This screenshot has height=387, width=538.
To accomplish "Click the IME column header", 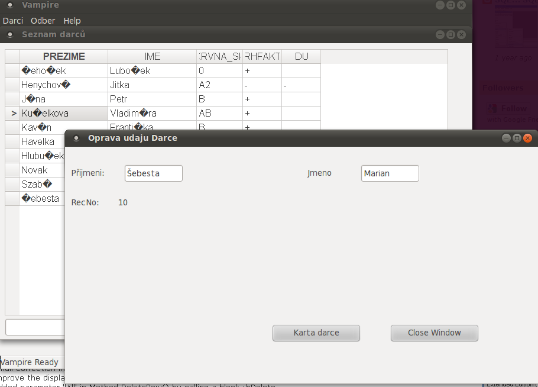I will [x=152, y=56].
